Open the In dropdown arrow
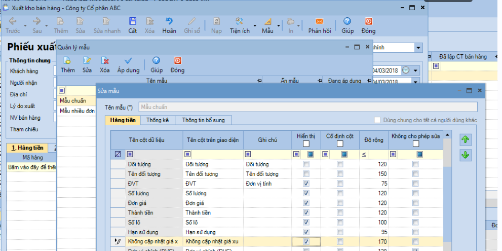 click(x=298, y=26)
